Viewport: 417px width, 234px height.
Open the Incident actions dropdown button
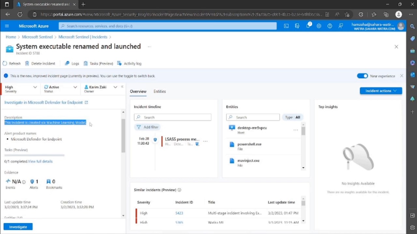(381, 91)
